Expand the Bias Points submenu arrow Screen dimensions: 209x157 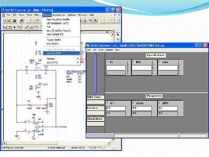pyautogui.click(x=78, y=62)
